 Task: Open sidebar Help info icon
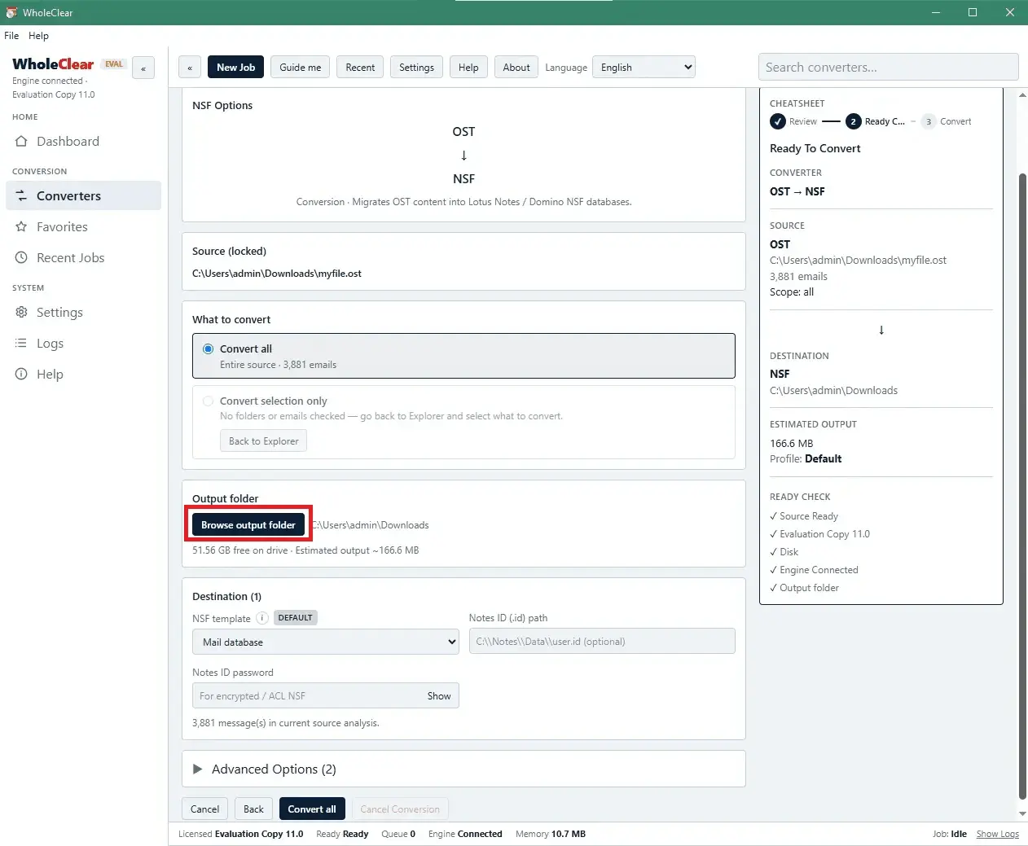coord(21,375)
